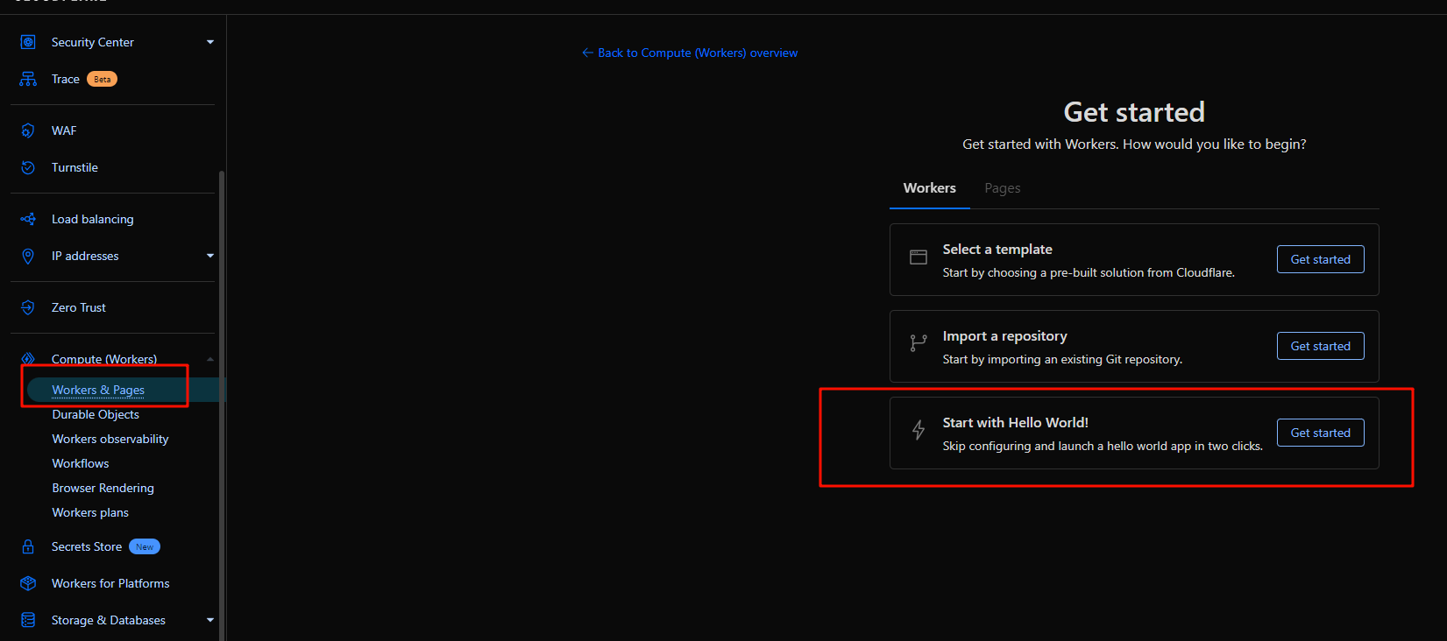Click the Secrets Store lock icon

click(28, 546)
